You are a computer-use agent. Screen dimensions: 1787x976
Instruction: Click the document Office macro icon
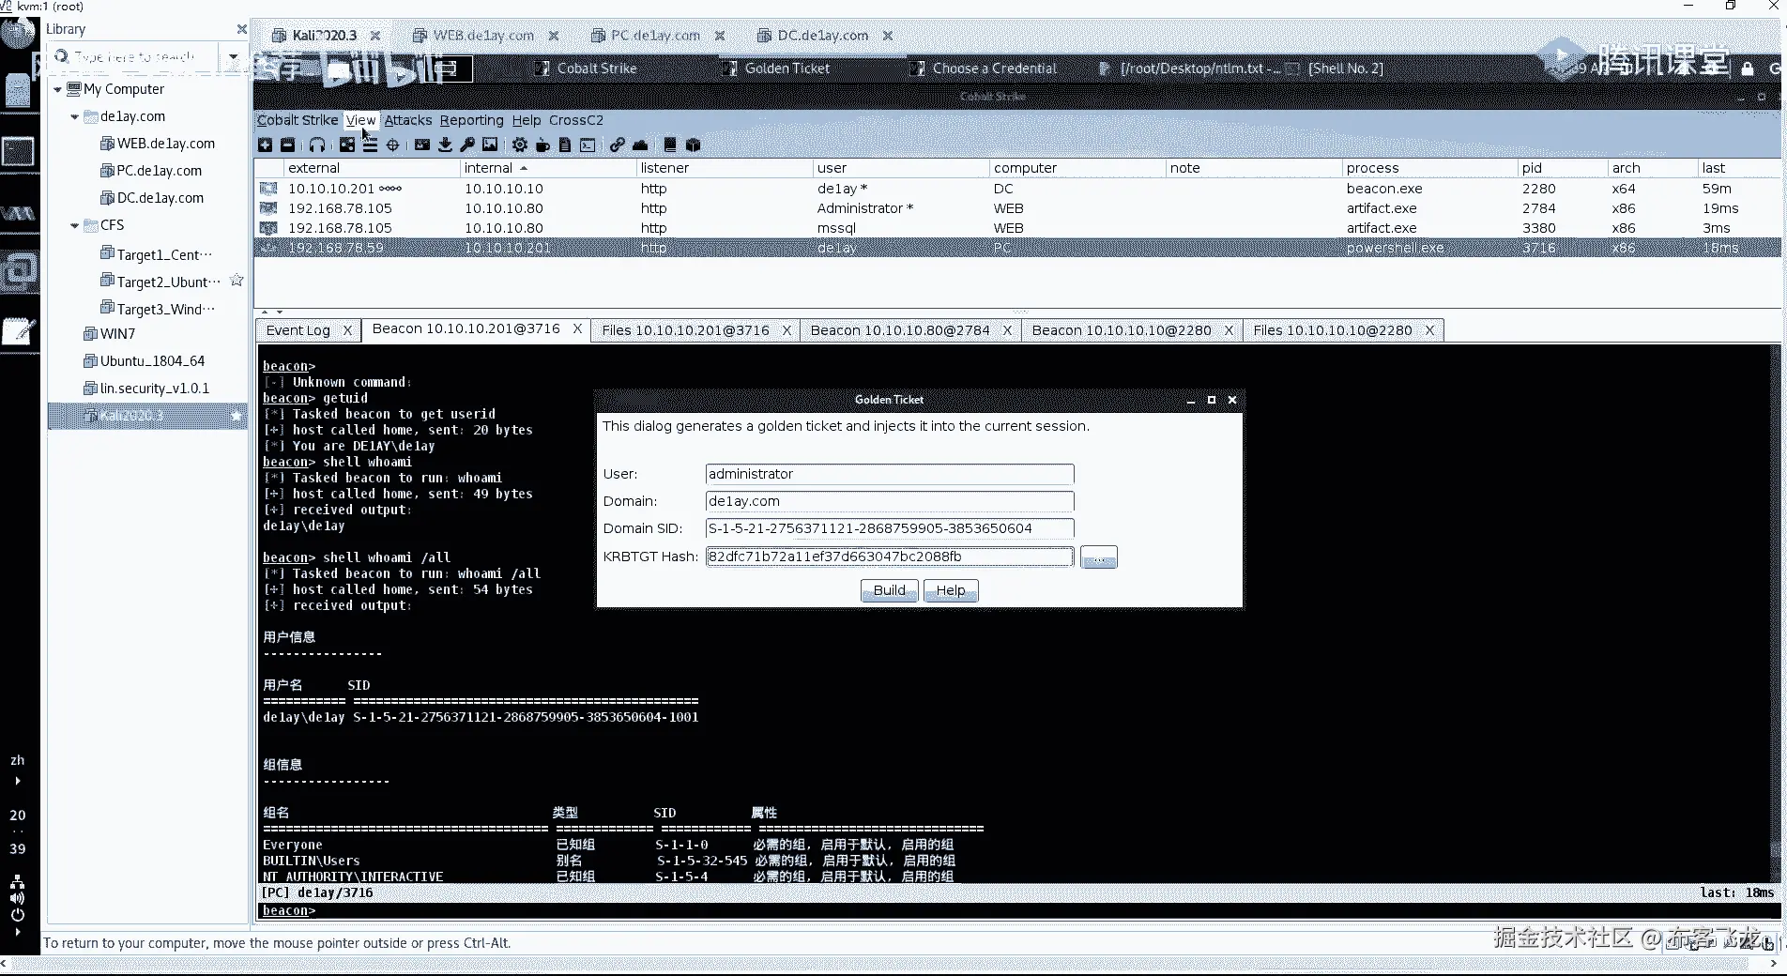coord(565,145)
